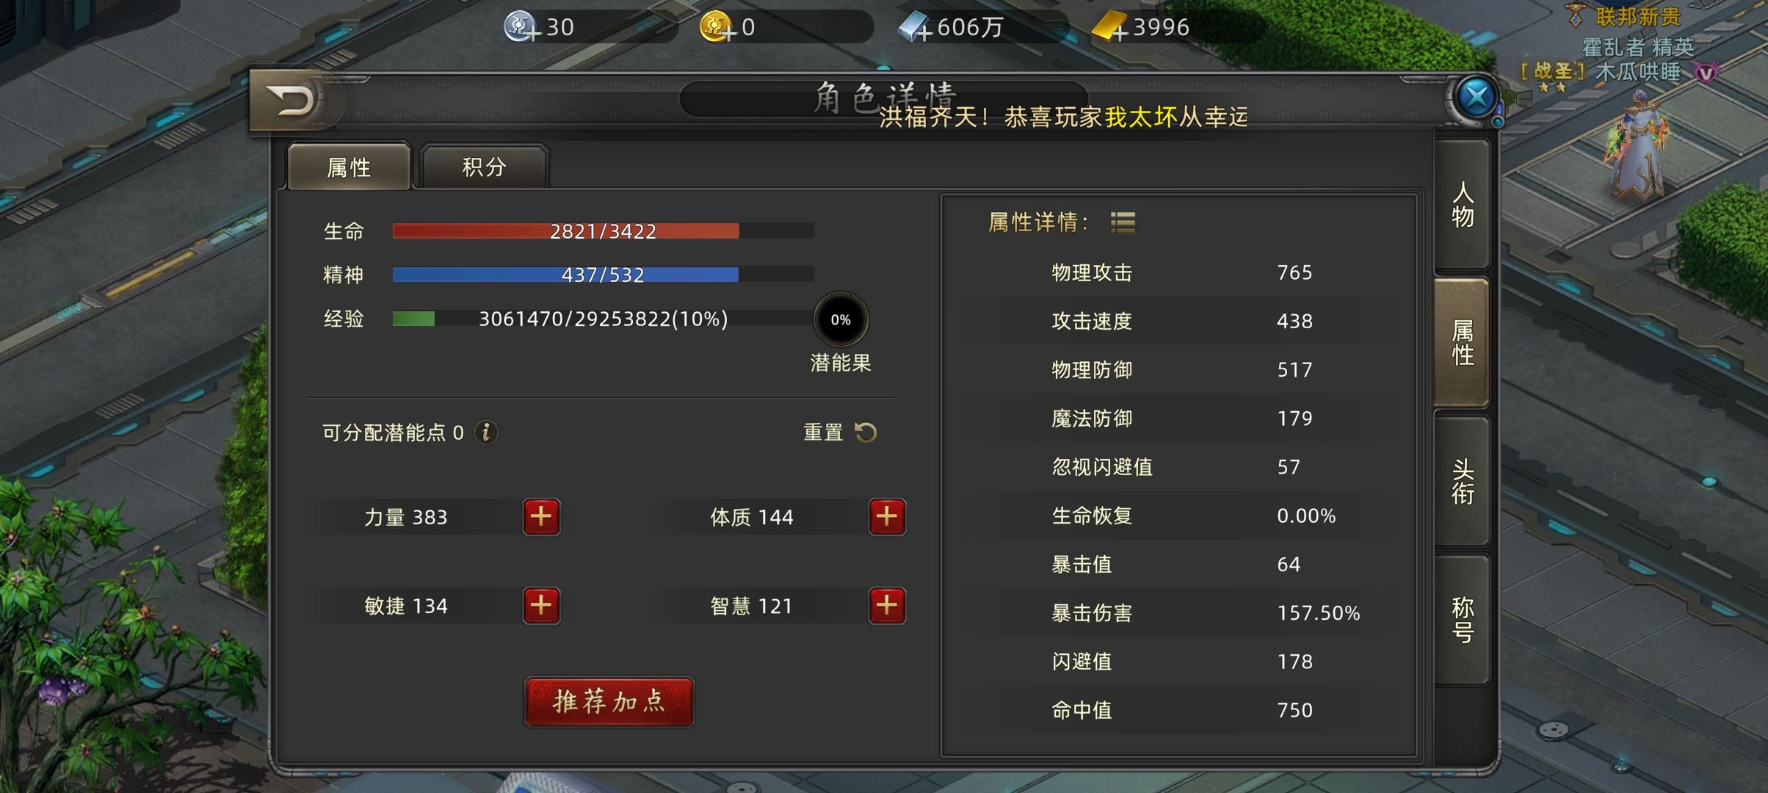This screenshot has height=793, width=1768.
Task: Add silver coins via the 30 currency icon
Action: tap(521, 27)
